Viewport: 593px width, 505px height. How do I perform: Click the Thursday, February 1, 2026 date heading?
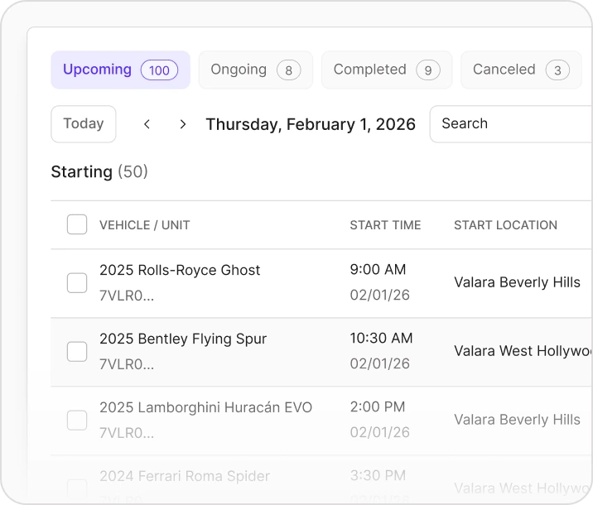pyautogui.click(x=311, y=124)
